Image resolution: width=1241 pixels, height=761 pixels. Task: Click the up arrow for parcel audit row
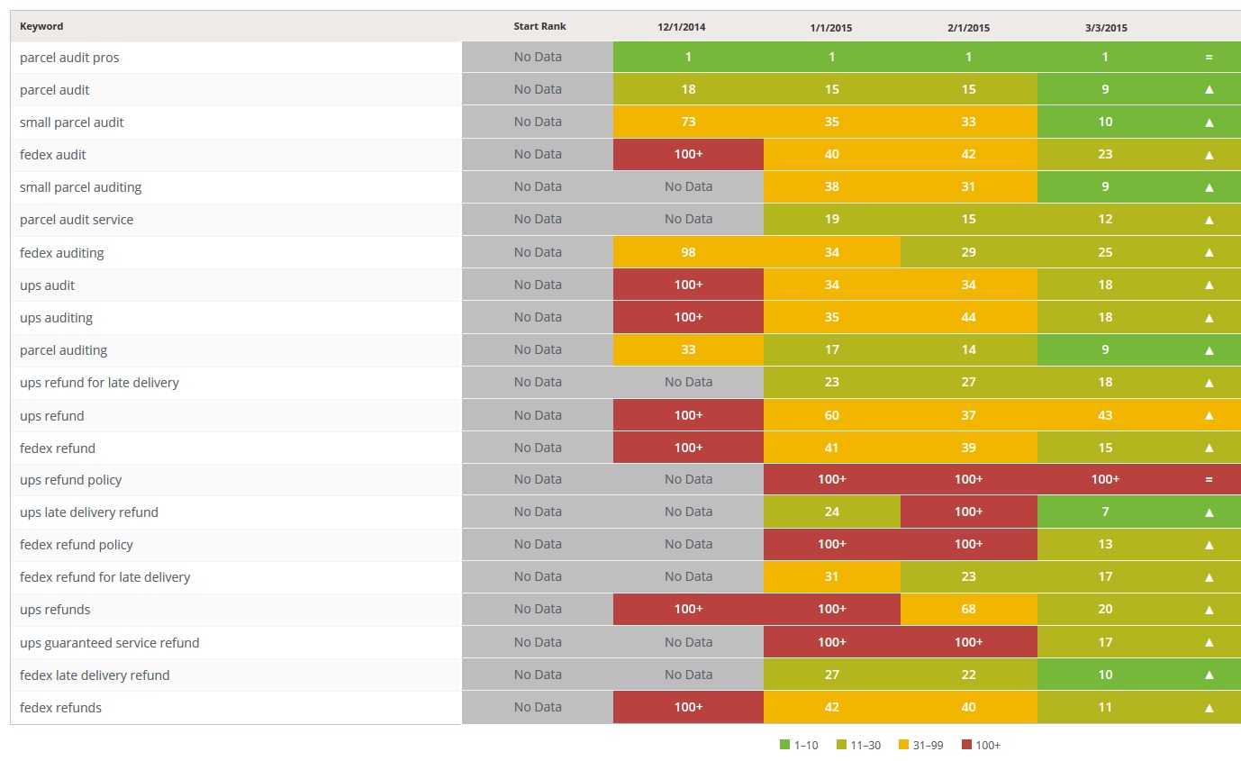1209,89
